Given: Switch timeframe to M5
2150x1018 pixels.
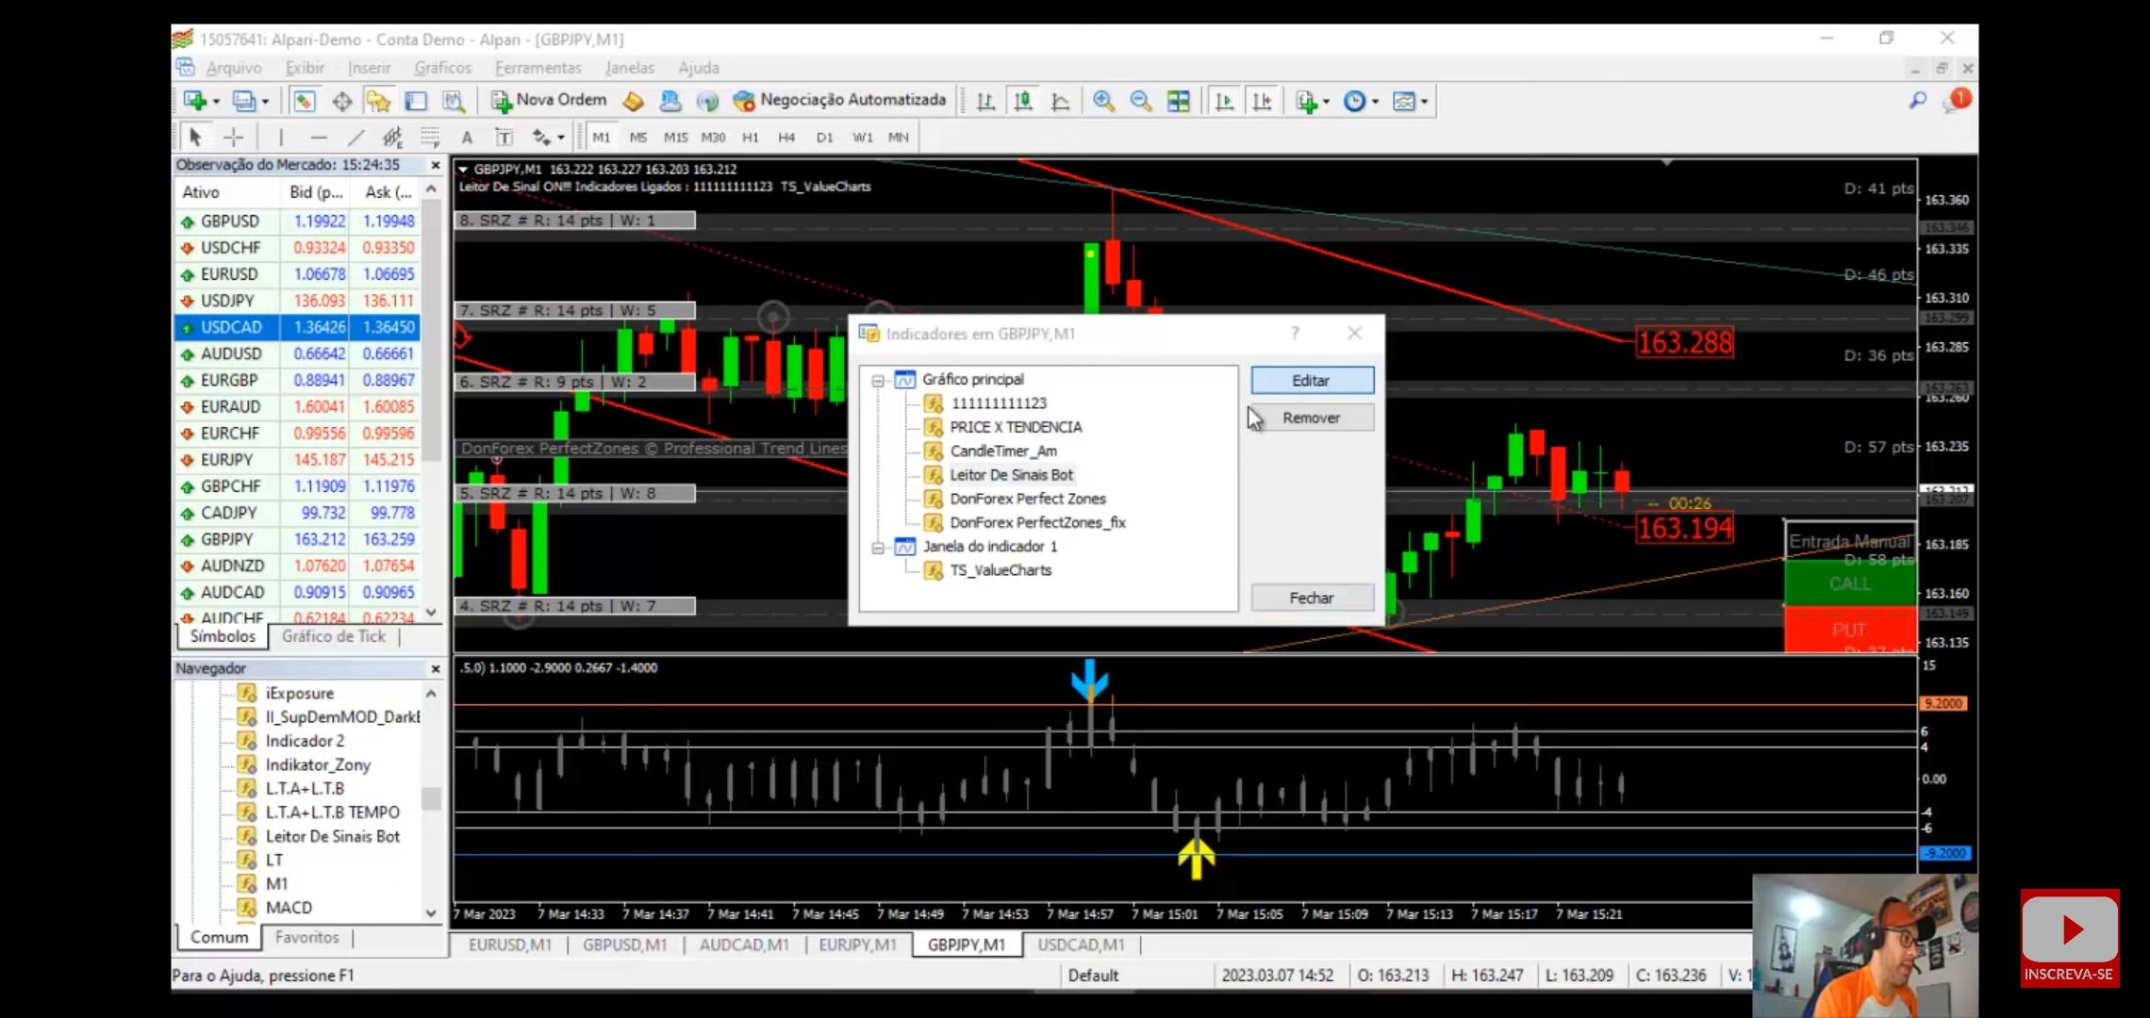Looking at the screenshot, I should [638, 138].
